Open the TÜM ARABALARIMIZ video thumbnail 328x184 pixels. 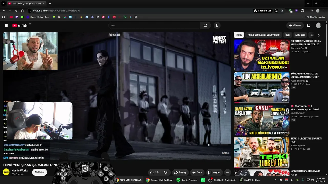(x=262, y=87)
